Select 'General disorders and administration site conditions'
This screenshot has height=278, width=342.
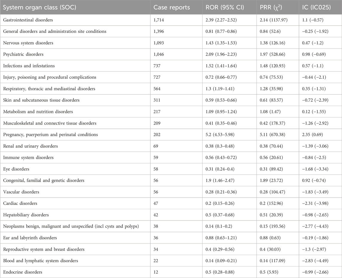click(x=55, y=31)
